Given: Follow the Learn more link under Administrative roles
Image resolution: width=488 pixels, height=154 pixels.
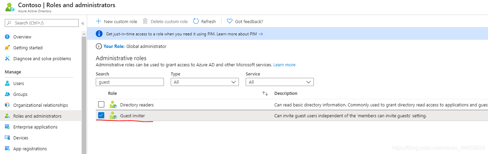Looking at the screenshot, I should pos(284,65).
